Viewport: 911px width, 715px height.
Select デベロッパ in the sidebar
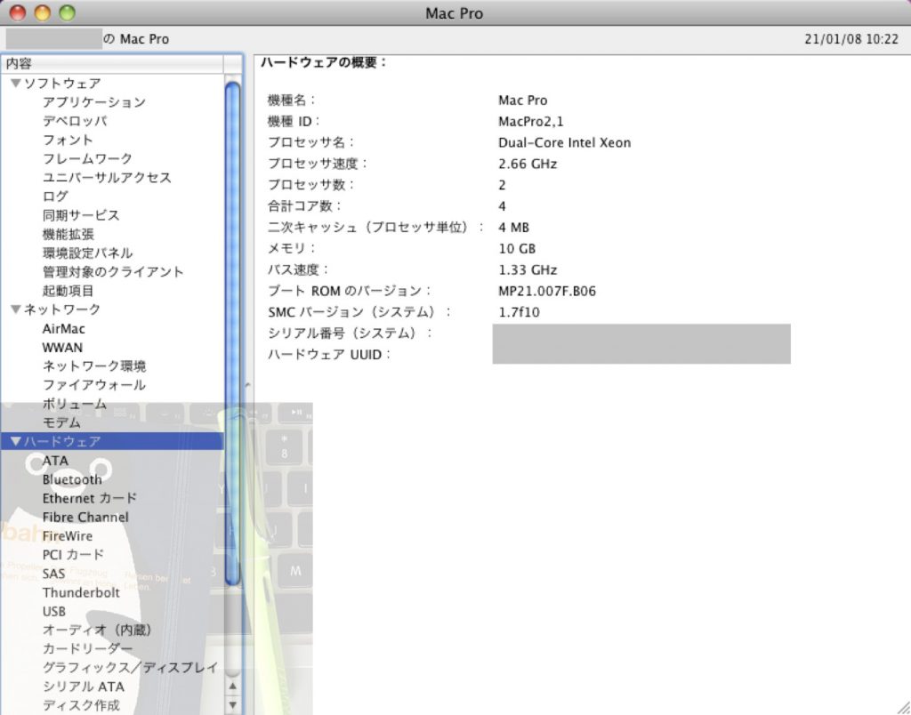pos(75,121)
